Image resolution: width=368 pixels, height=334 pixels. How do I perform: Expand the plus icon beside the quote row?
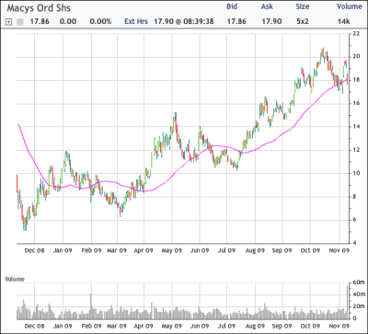tap(9, 22)
